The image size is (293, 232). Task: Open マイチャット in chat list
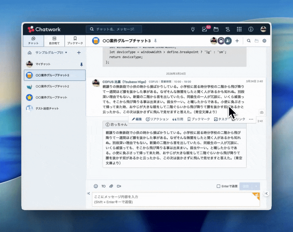(x=55, y=64)
